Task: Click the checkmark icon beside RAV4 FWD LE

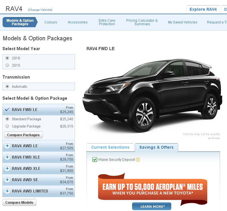Action: (8, 110)
